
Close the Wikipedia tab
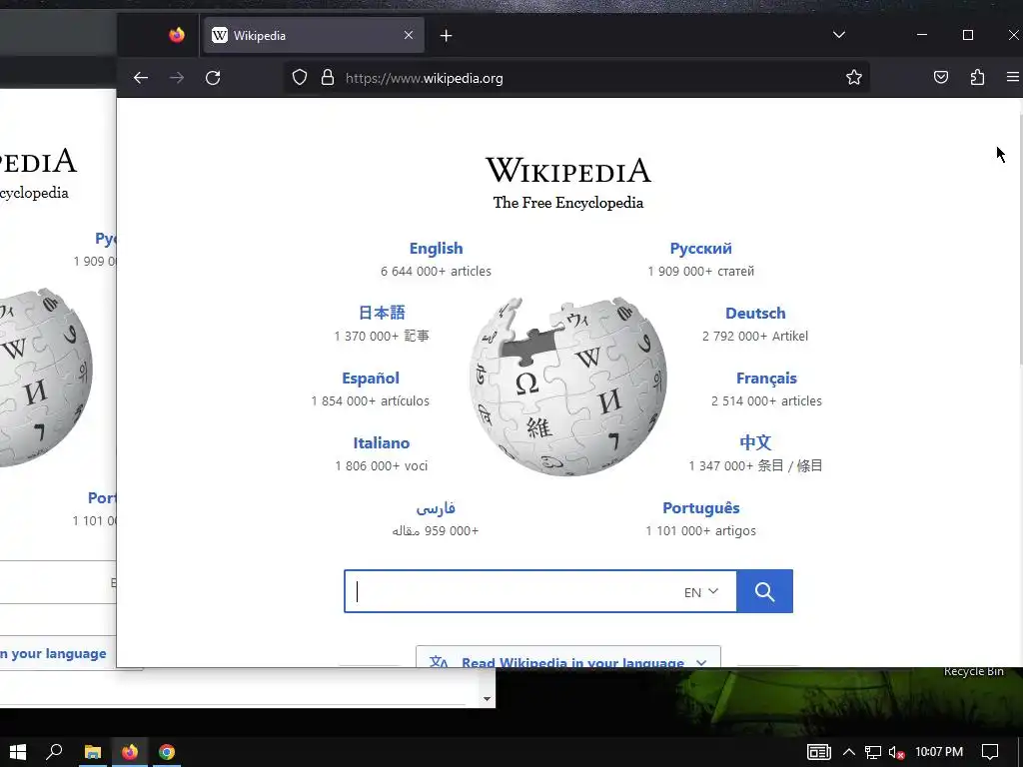pyautogui.click(x=409, y=35)
